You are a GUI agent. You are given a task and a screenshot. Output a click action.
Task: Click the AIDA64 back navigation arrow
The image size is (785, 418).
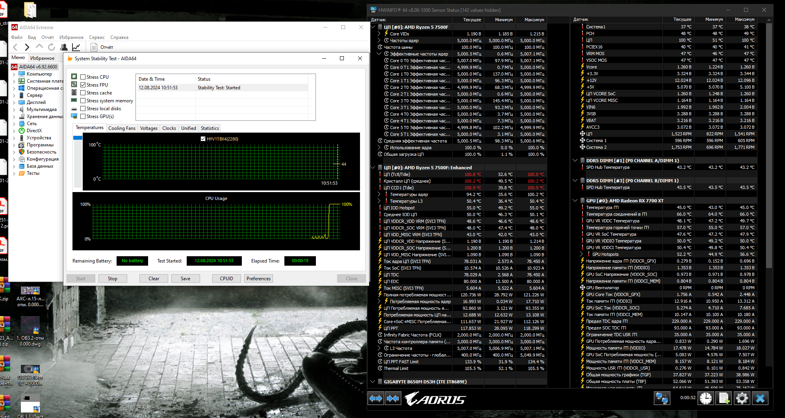coord(15,47)
